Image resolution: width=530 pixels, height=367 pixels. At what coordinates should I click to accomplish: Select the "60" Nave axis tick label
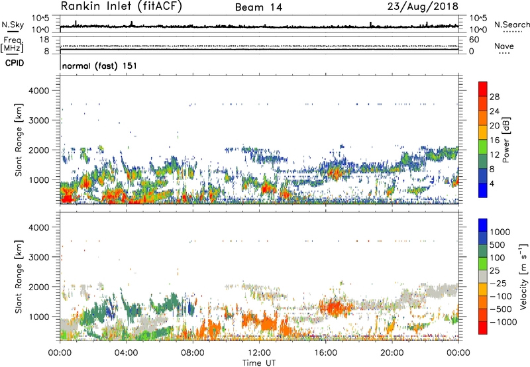point(474,40)
